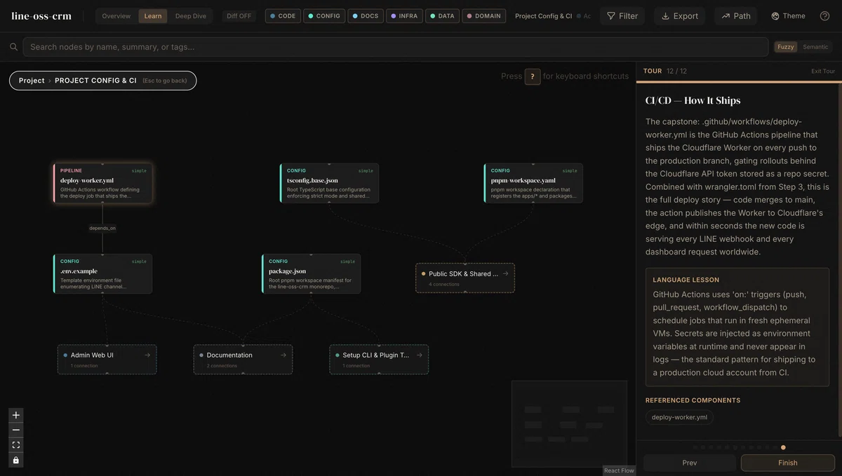Open the Filter menu
The image size is (842, 476).
click(622, 16)
